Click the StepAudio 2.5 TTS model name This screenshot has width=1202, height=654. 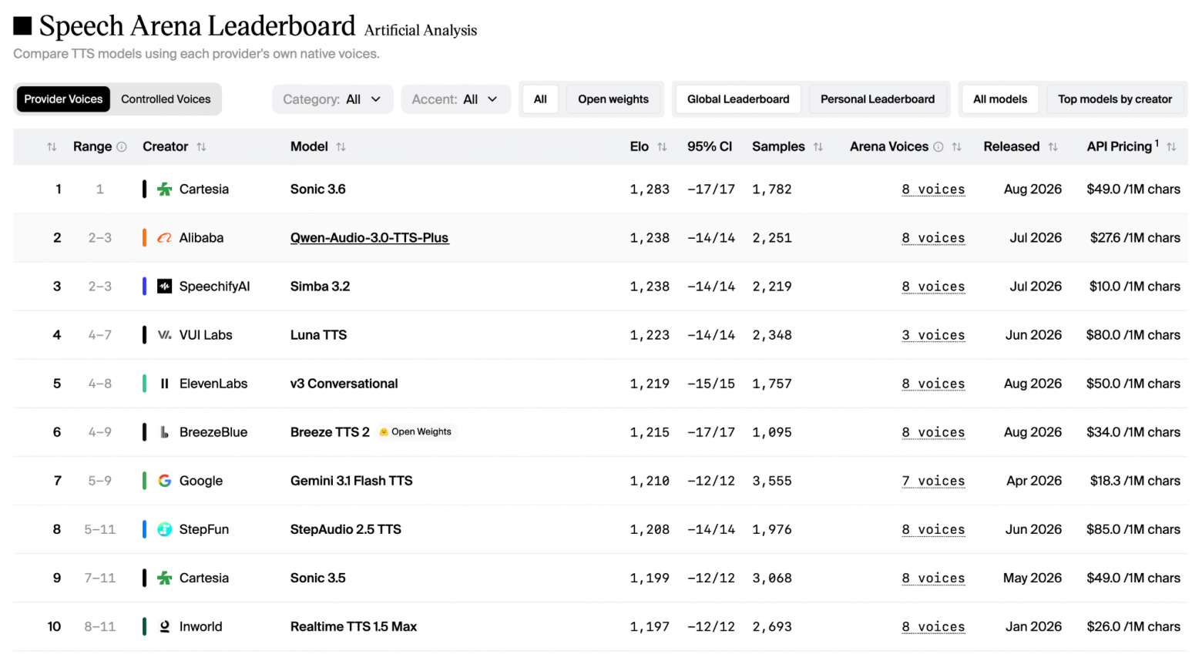[345, 529]
